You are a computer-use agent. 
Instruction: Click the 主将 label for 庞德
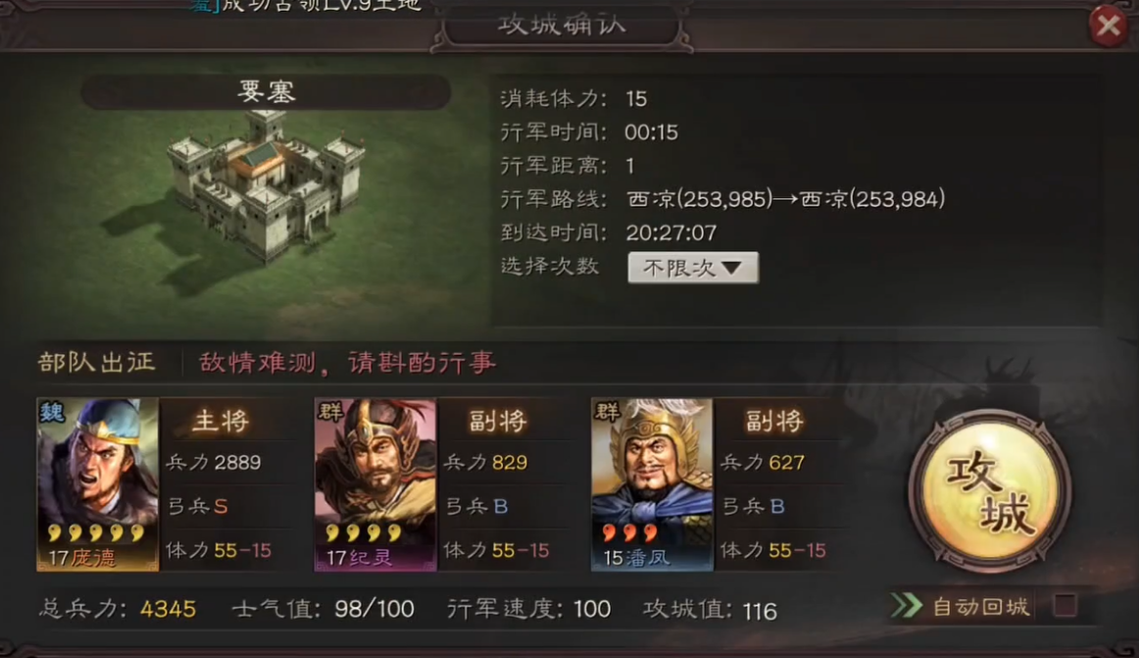click(221, 421)
